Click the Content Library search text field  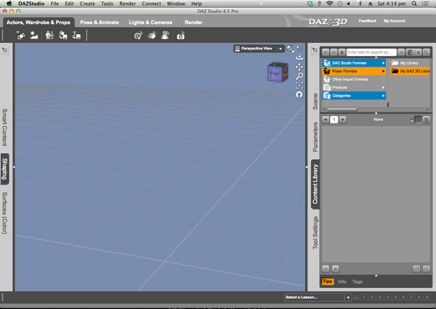[x=371, y=52]
